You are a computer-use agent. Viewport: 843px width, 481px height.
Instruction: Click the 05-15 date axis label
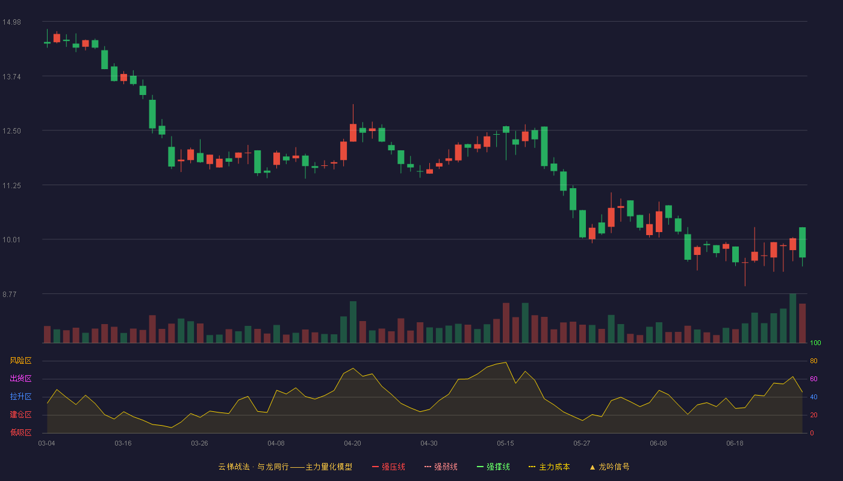[x=505, y=443]
